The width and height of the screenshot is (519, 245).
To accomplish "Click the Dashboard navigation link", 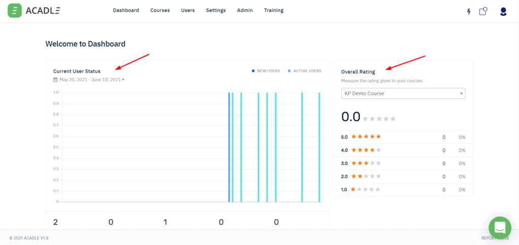I will [126, 11].
